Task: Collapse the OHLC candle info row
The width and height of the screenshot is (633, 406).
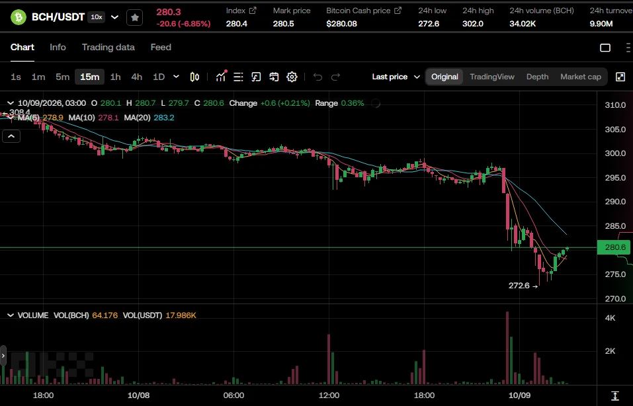Action: tap(11, 103)
